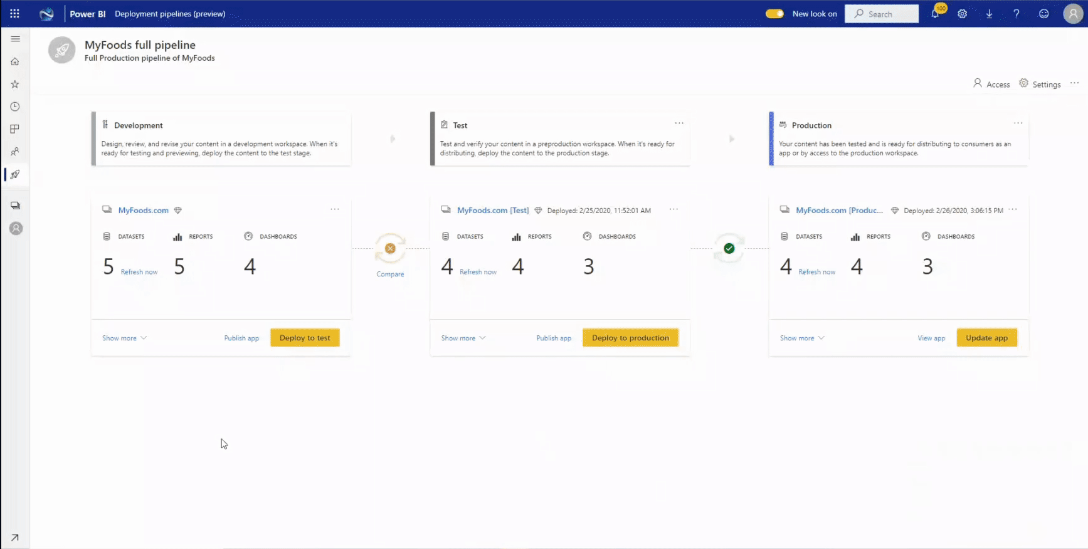Screen dimensions: 1088x549
Task: Open Favorites star in the sidebar
Action: (15, 84)
